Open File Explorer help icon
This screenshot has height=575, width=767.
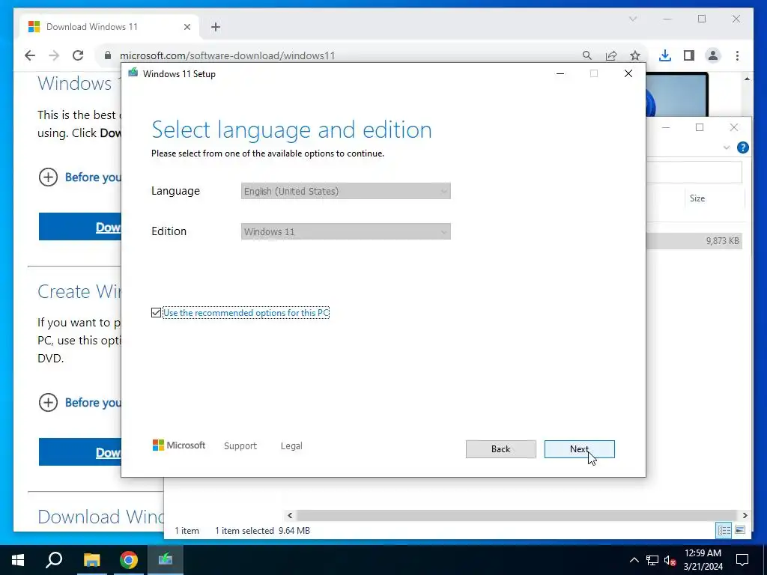pyautogui.click(x=742, y=147)
